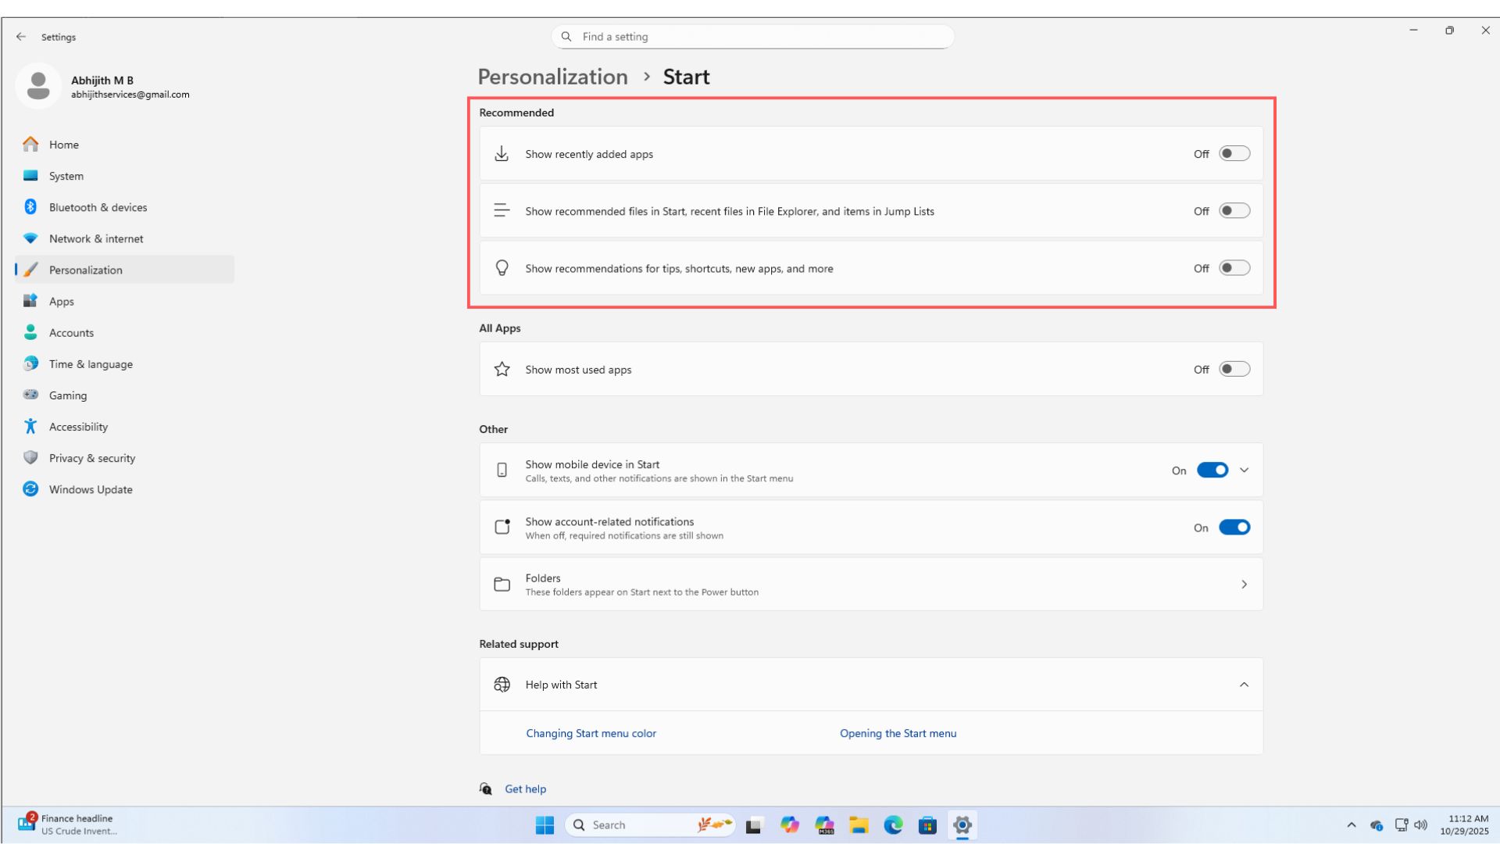Open the Windows Update section
The width and height of the screenshot is (1500, 844).
pos(90,489)
